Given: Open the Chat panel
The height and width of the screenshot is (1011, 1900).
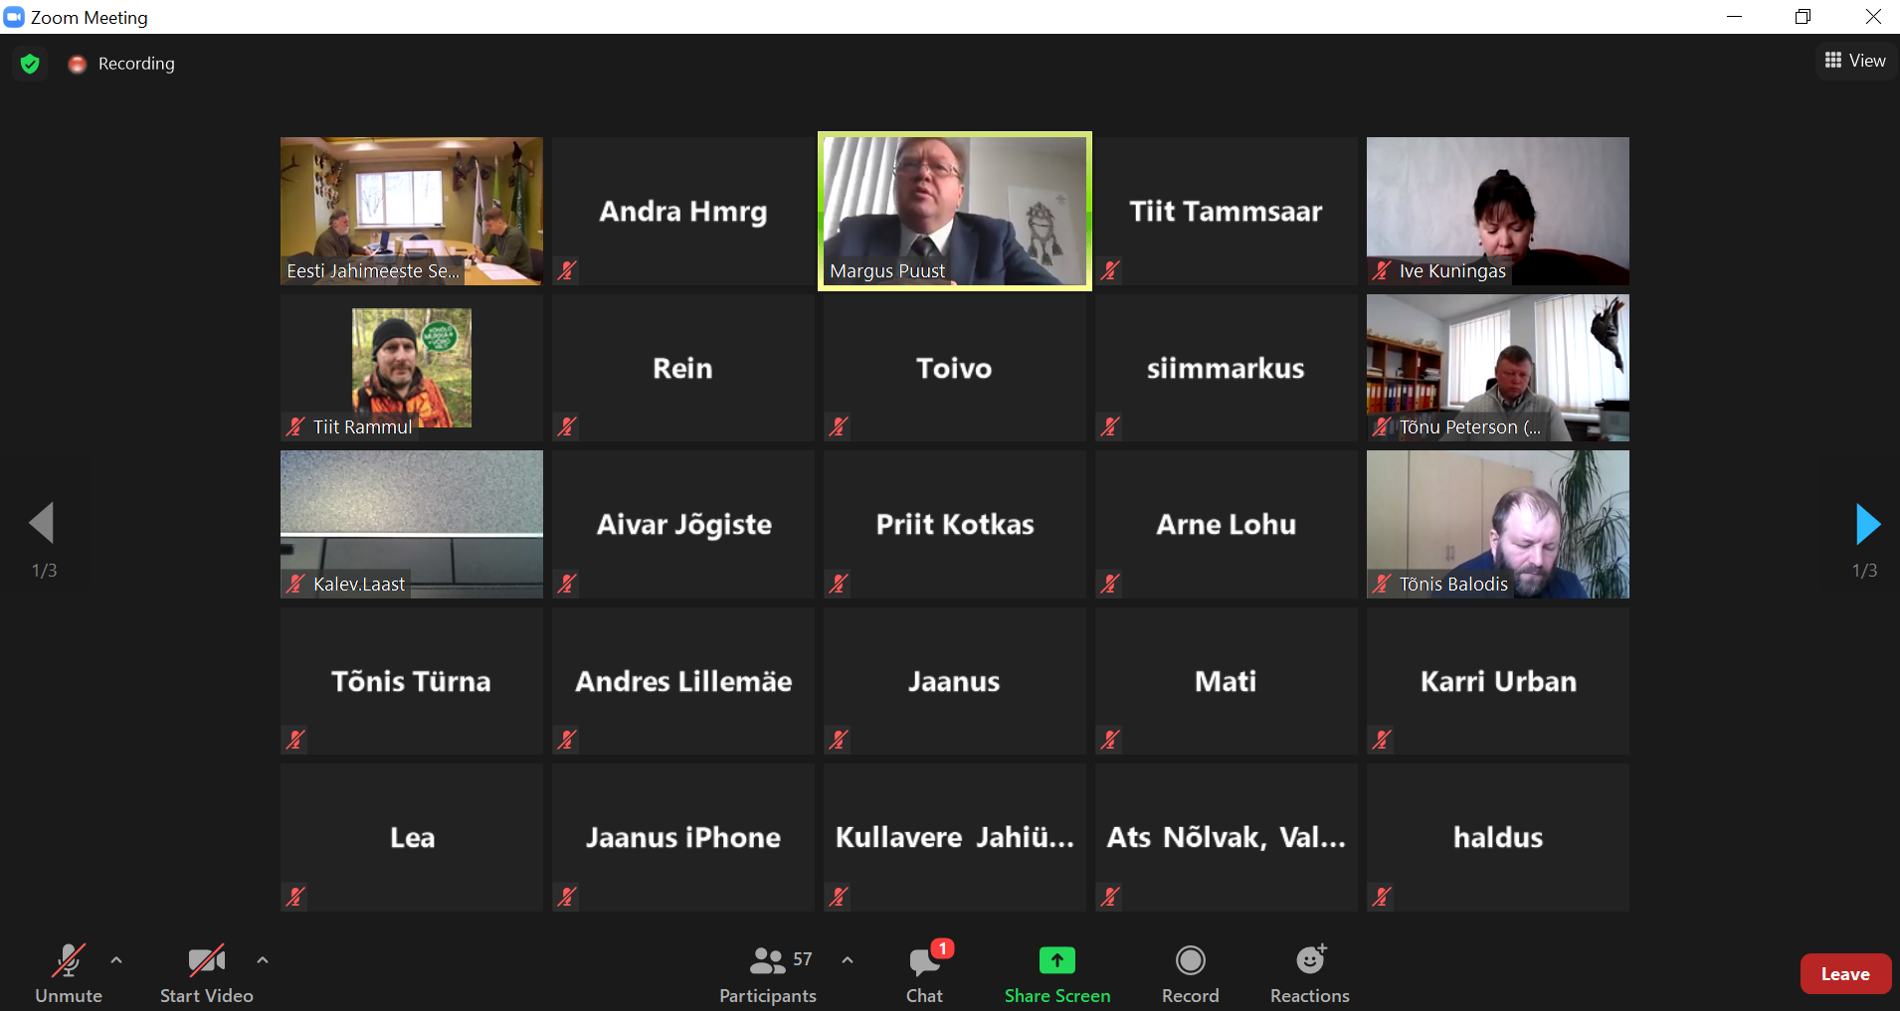Looking at the screenshot, I should click(x=924, y=972).
